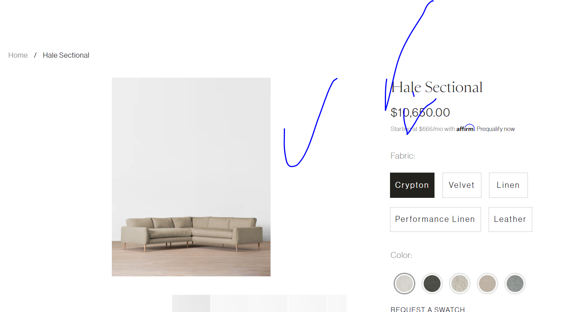This screenshot has height=312, width=576.
Task: Click Hale Sectional breadcrumb item
Action: (66, 55)
